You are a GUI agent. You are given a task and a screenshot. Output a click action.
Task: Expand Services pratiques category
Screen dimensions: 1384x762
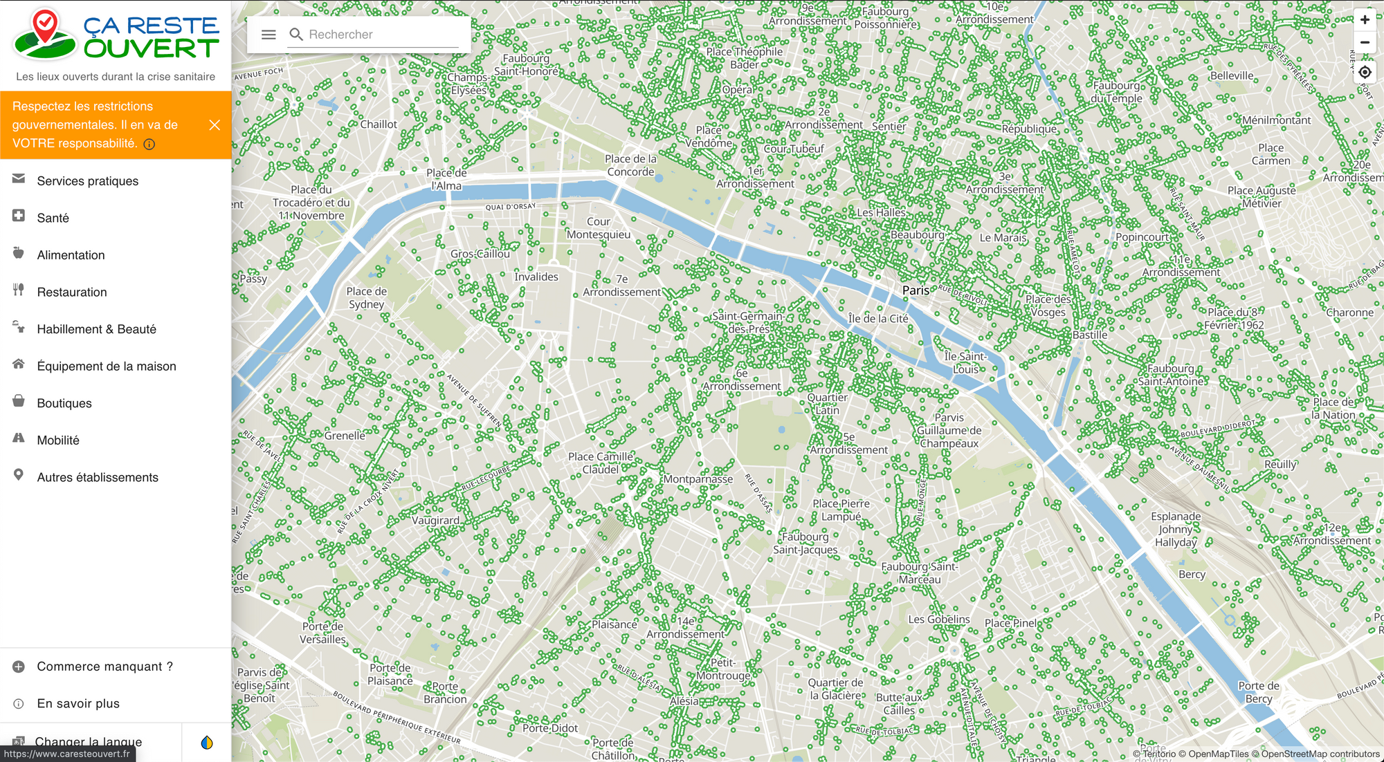[116, 180]
